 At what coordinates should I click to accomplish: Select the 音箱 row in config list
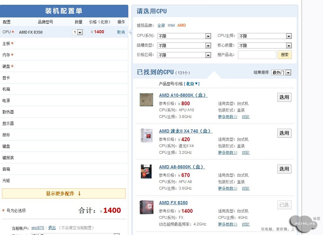coord(64,169)
